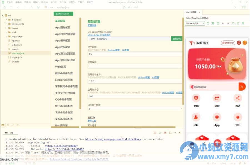Image resolution: width=250 pixels, height=165 pixels.
Task: Select 微信小程序配置 in sidebar
Action: coord(64,73)
